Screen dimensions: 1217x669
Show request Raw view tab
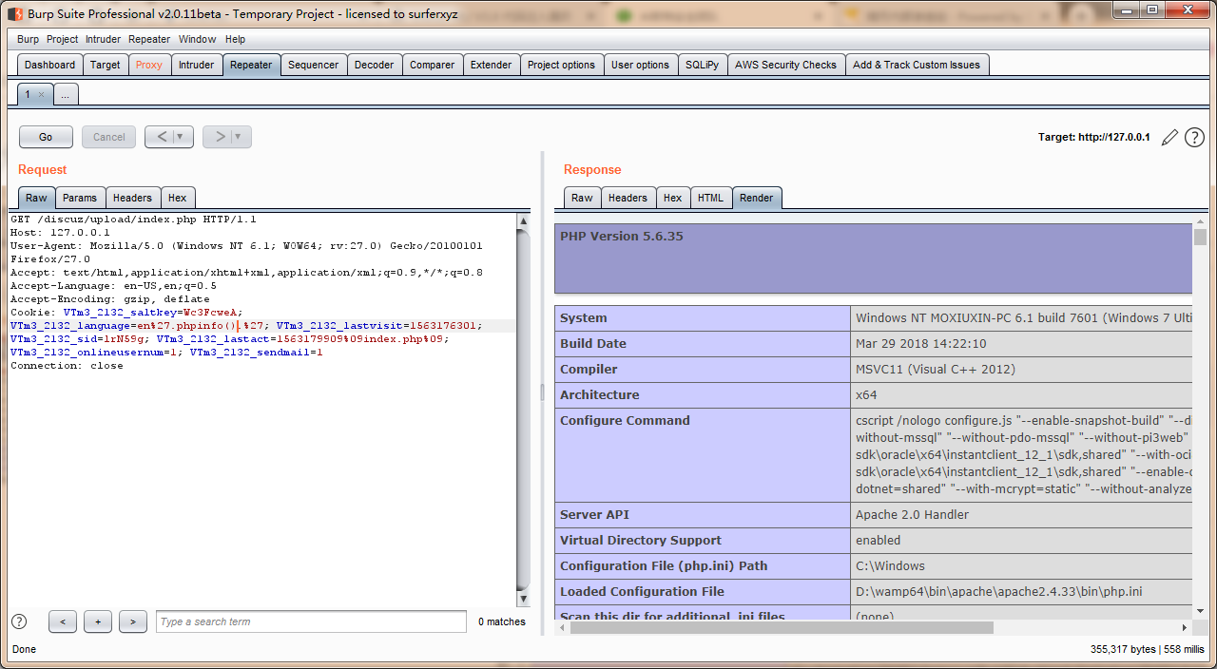[36, 198]
